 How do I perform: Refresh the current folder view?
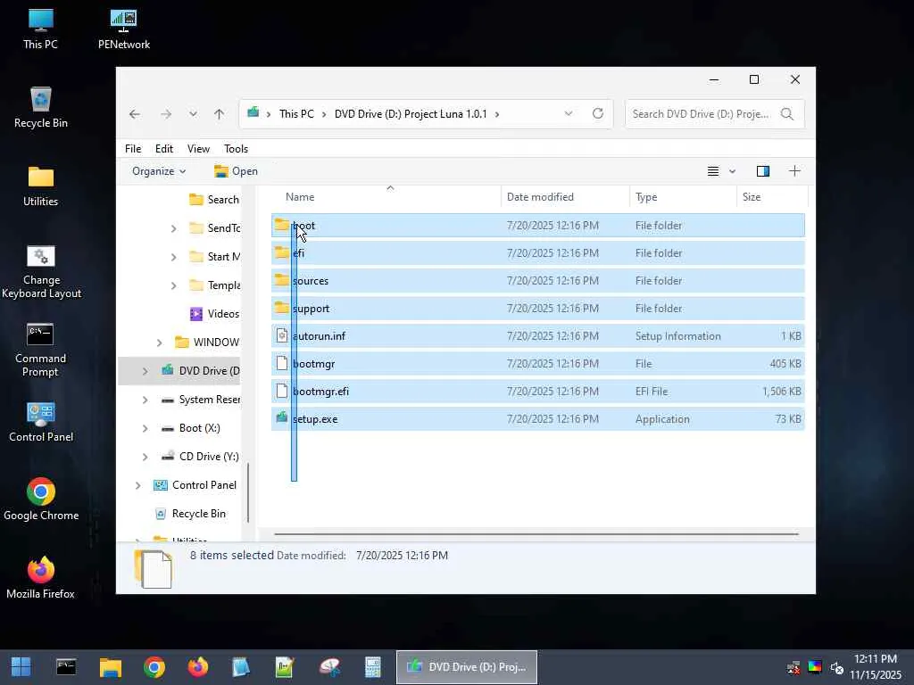(x=597, y=113)
